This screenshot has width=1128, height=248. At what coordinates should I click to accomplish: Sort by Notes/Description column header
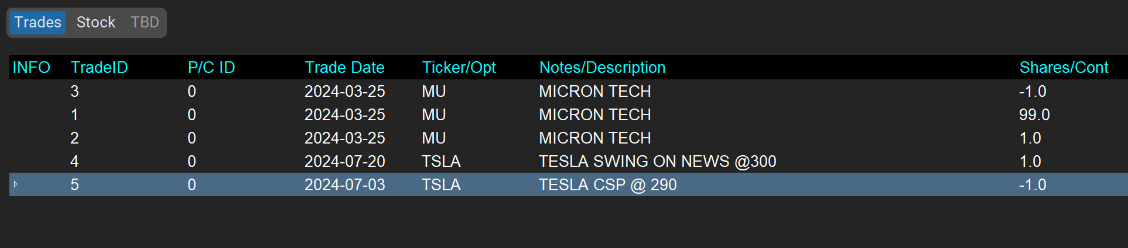pyautogui.click(x=602, y=68)
